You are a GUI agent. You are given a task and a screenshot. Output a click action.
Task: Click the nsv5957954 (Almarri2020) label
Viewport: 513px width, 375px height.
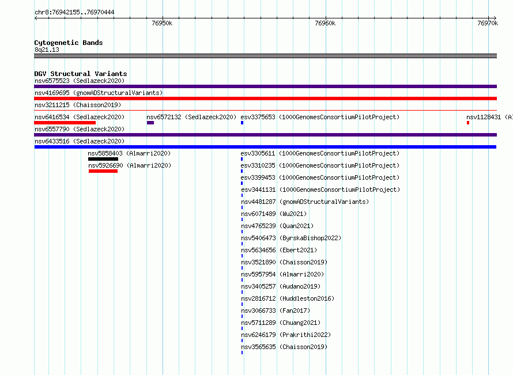tap(282, 274)
